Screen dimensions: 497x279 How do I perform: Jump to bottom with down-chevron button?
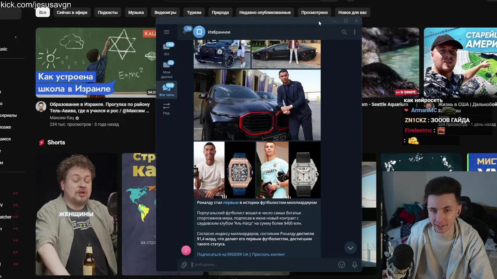[x=350, y=248]
